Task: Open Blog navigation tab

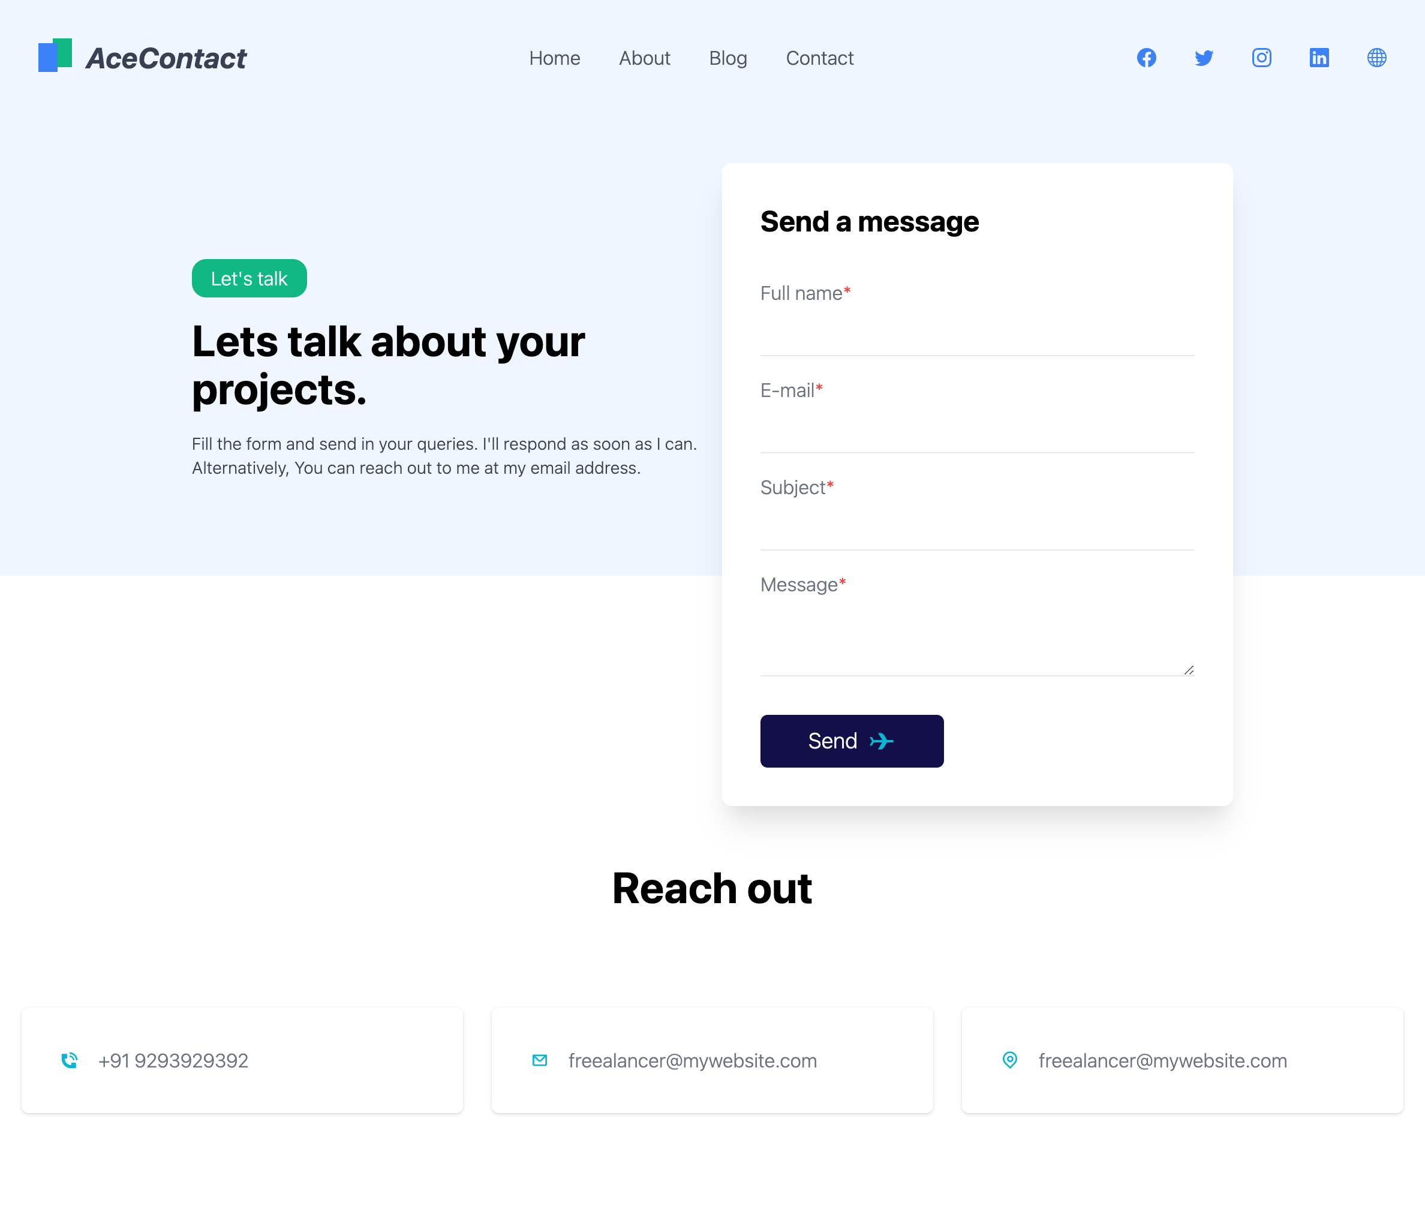Action: tap(728, 58)
